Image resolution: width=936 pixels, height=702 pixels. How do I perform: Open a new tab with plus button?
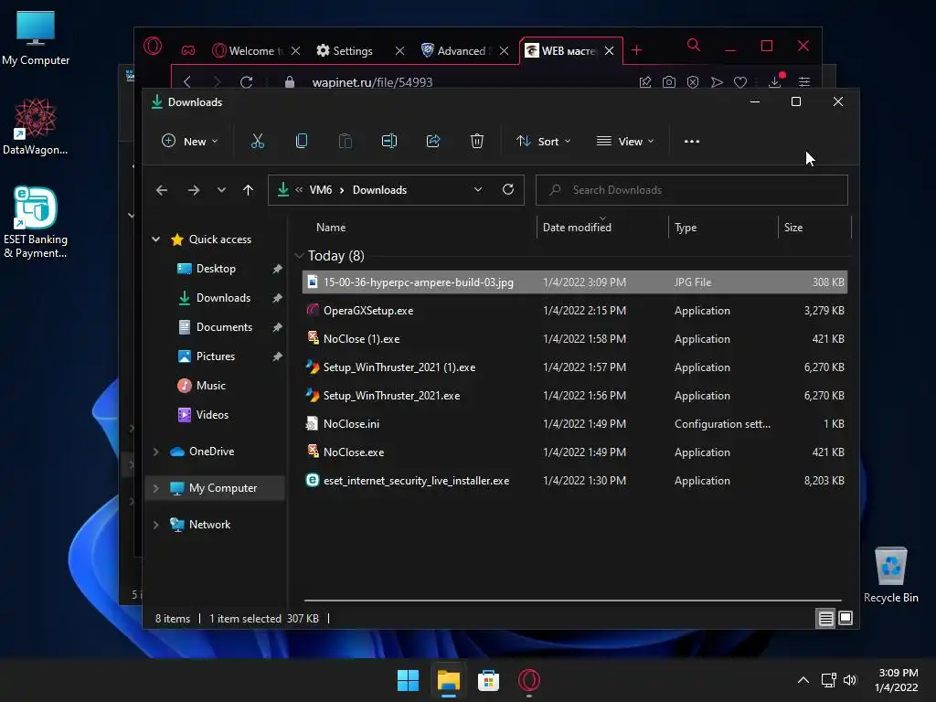pos(637,50)
